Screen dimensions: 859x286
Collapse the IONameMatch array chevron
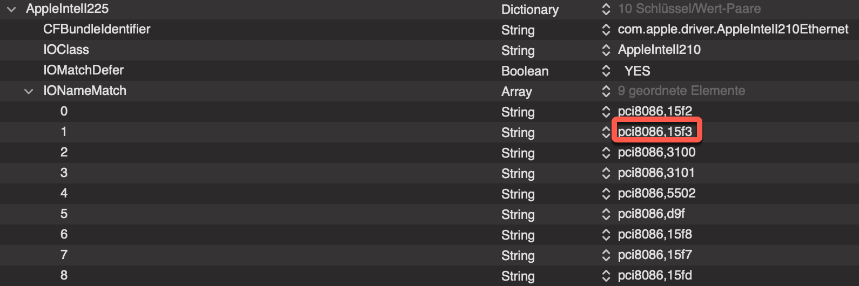29,91
